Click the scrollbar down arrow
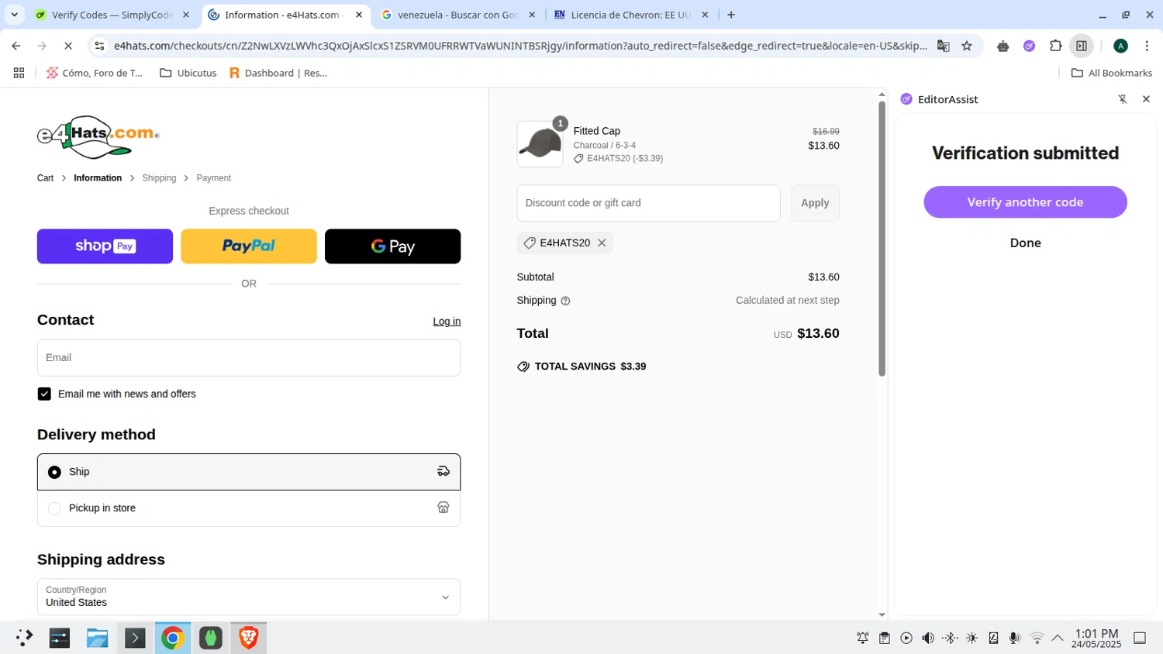1163x654 pixels. [882, 615]
